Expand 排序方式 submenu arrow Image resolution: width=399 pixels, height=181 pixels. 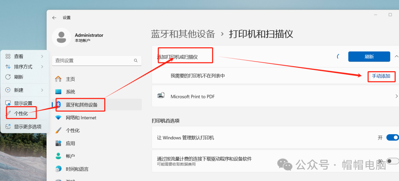pos(42,67)
